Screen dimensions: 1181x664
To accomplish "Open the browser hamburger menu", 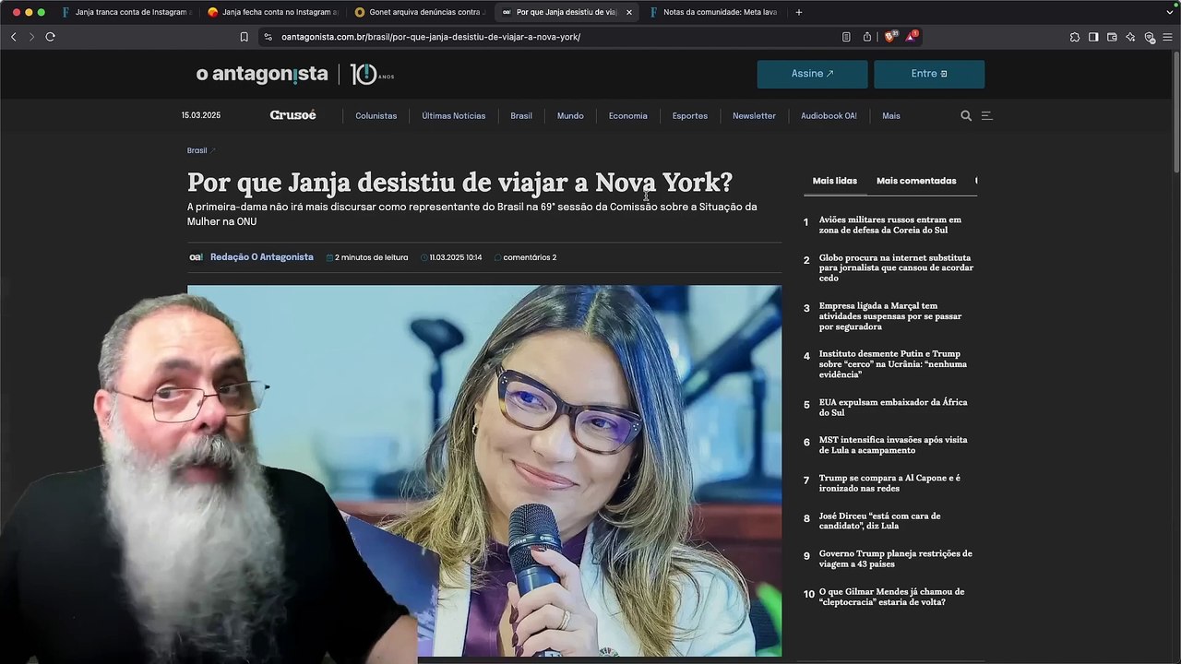I will click(x=1168, y=37).
